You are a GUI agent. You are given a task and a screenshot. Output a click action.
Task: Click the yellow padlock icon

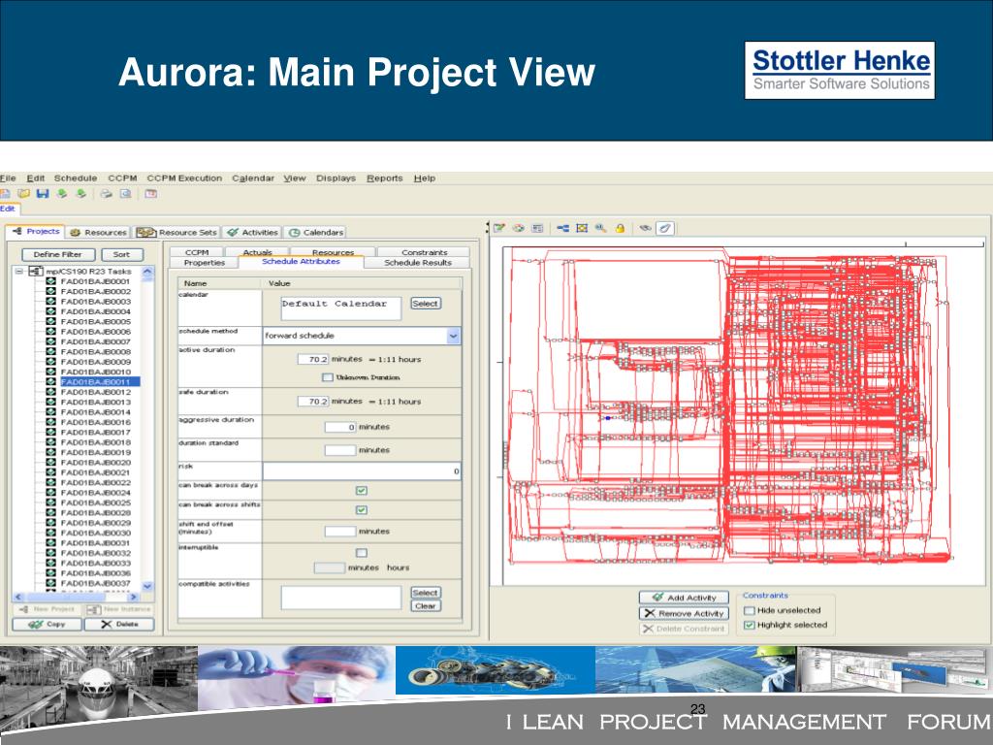click(x=620, y=228)
